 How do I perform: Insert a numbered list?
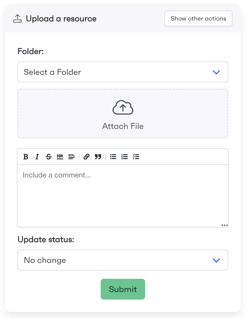click(x=125, y=157)
